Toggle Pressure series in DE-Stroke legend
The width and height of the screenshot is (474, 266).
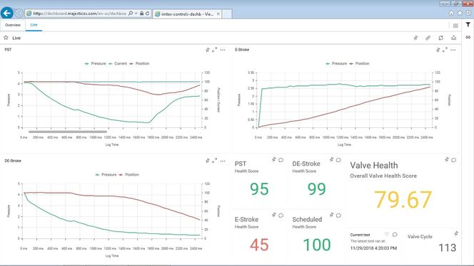[106, 175]
